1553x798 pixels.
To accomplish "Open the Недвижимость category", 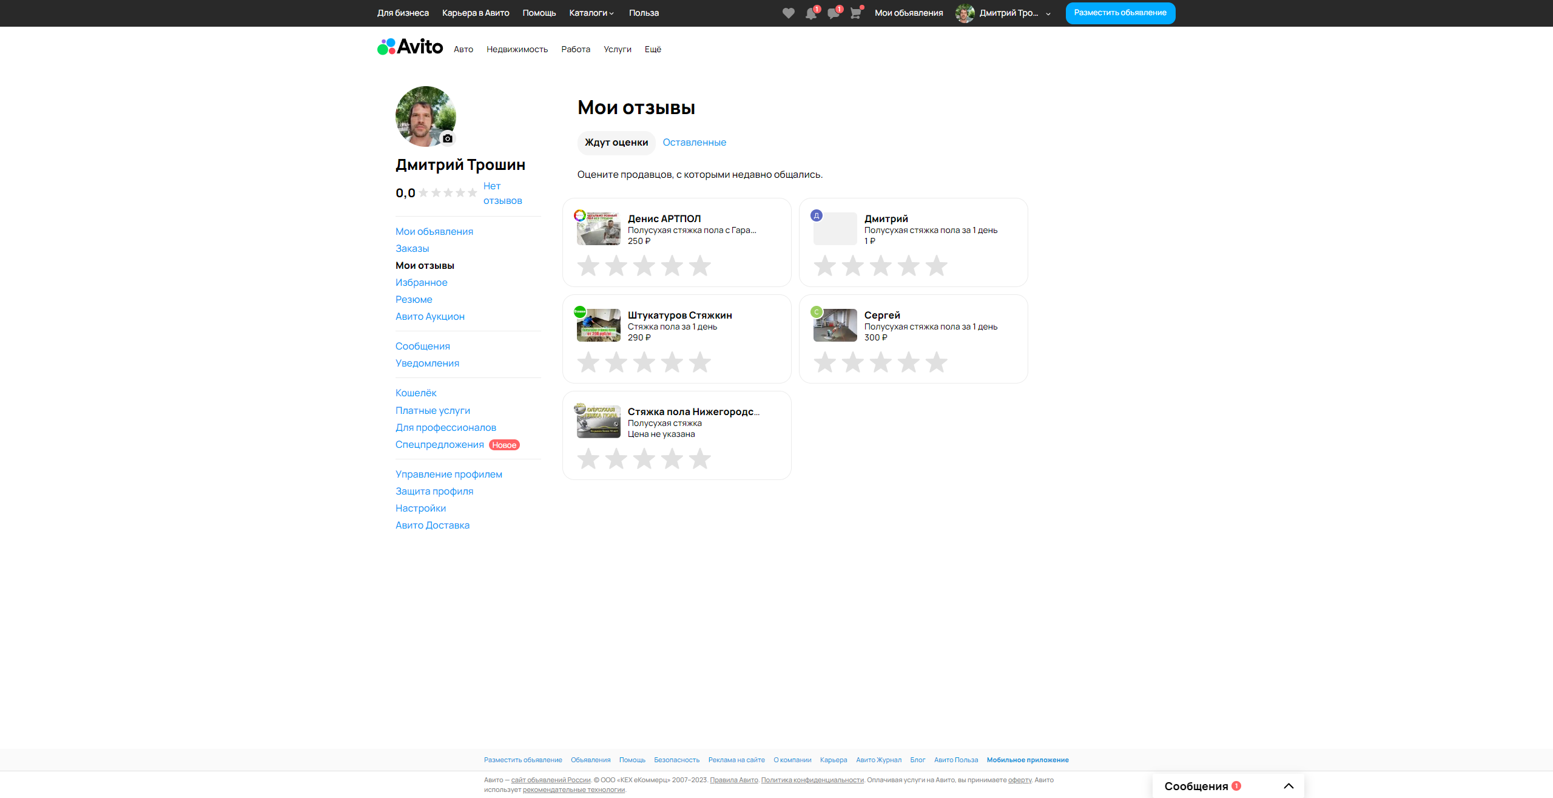I will point(517,49).
